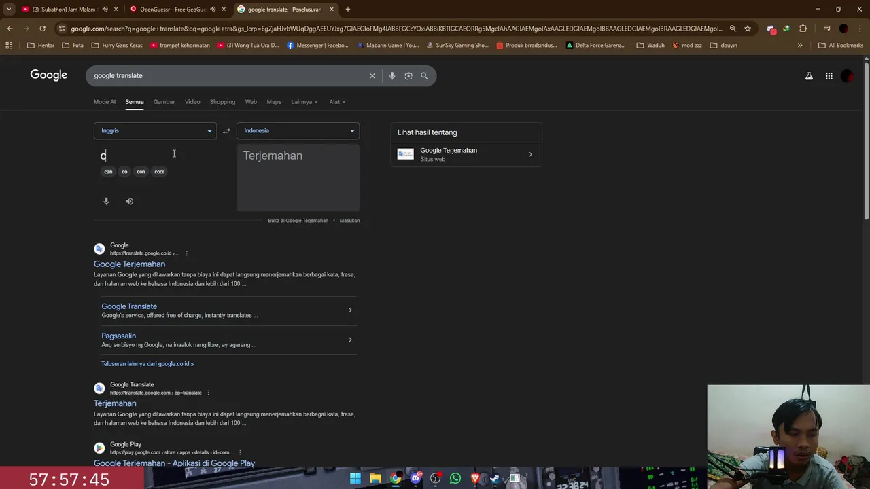Image resolution: width=870 pixels, height=489 pixels.
Task: Open Search Labs flask icon
Action: [809, 76]
